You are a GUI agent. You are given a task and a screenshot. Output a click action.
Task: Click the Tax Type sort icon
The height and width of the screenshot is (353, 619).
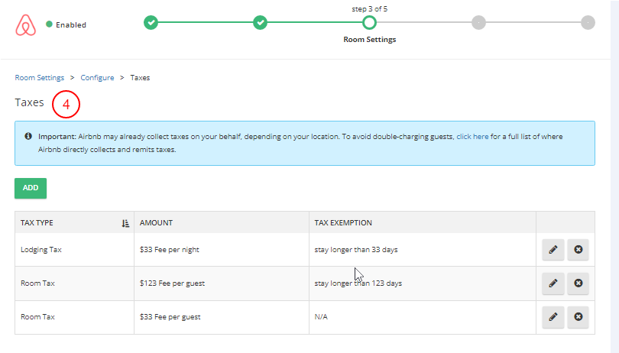tap(125, 223)
